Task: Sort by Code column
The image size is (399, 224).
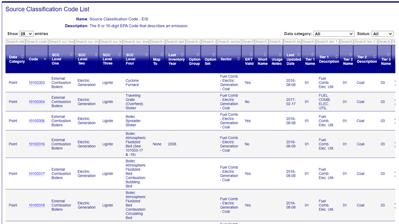Action: pos(37,59)
